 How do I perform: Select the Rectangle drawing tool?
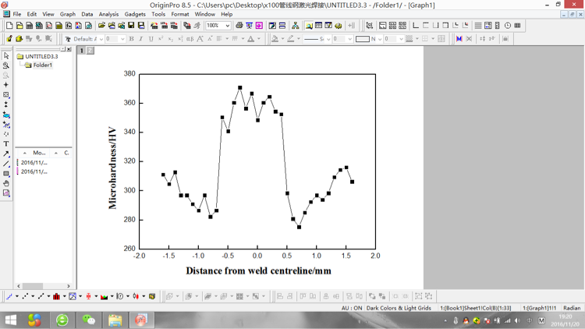click(6, 173)
